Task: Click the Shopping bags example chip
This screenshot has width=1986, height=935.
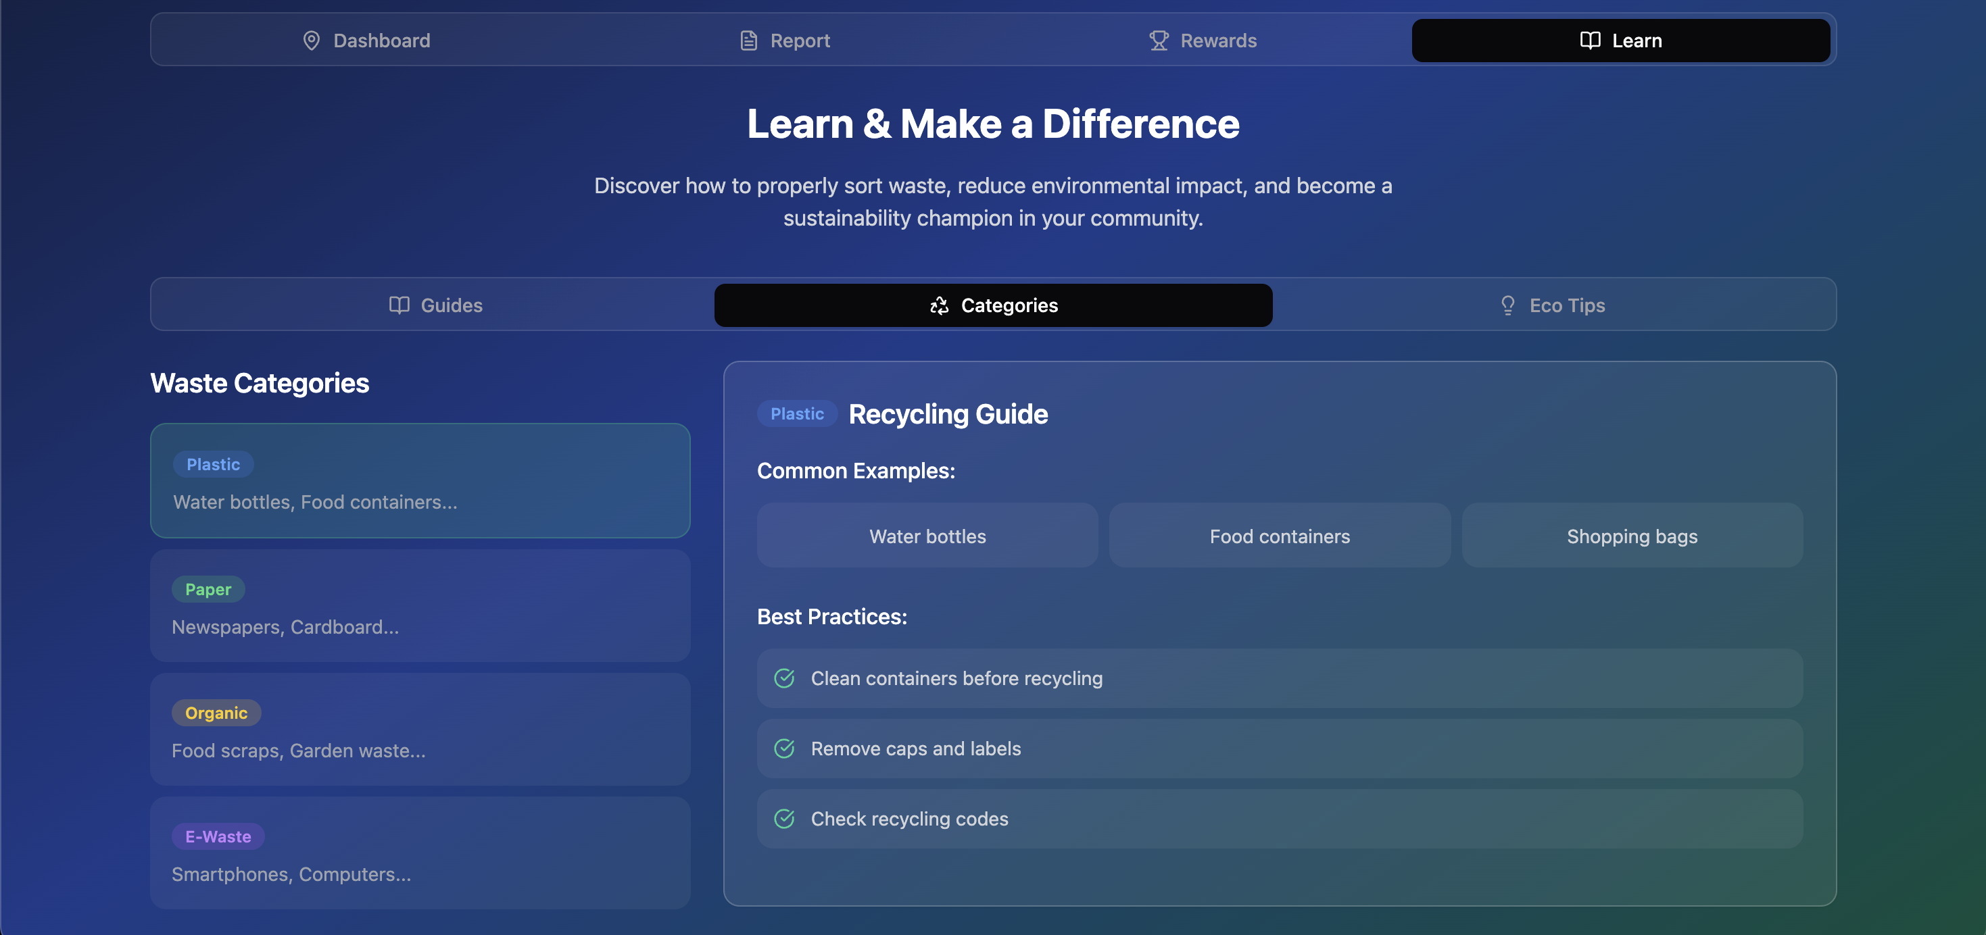Action: [x=1632, y=536]
